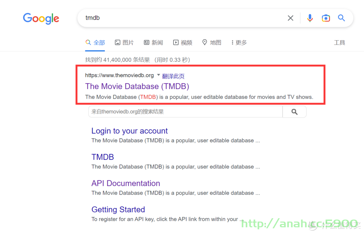Screen dimensions: 364x234
Task: Expand the dropdown arrow beside themoviedb.org URL
Action: point(158,75)
